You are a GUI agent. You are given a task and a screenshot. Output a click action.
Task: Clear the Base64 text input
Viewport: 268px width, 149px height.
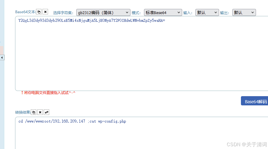(45, 12)
